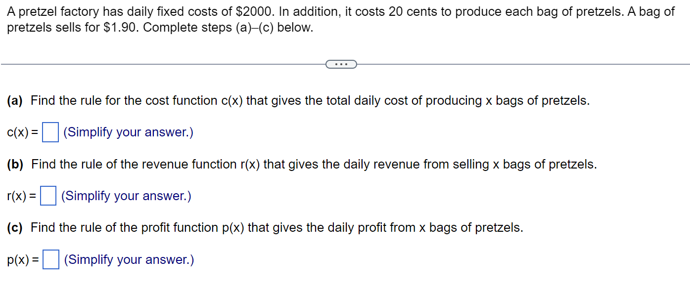Click the Simplify your answer text beside p(x)

coord(128,259)
